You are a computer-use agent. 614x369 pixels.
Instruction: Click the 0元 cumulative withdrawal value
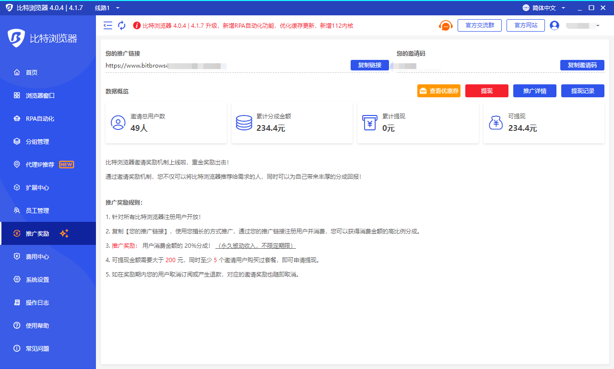389,128
